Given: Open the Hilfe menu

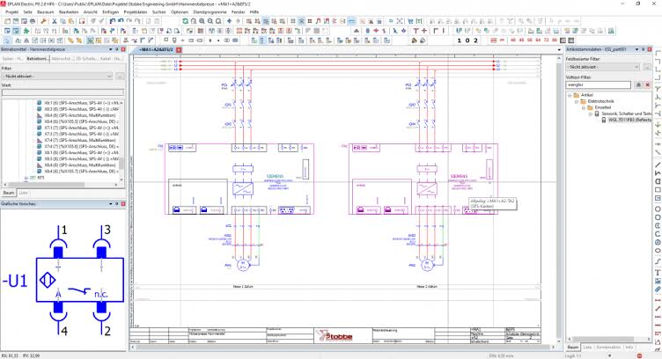Looking at the screenshot, I should coord(254,12).
